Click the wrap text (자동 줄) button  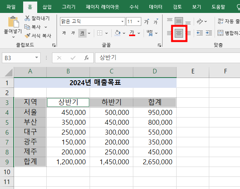[x=228, y=21]
